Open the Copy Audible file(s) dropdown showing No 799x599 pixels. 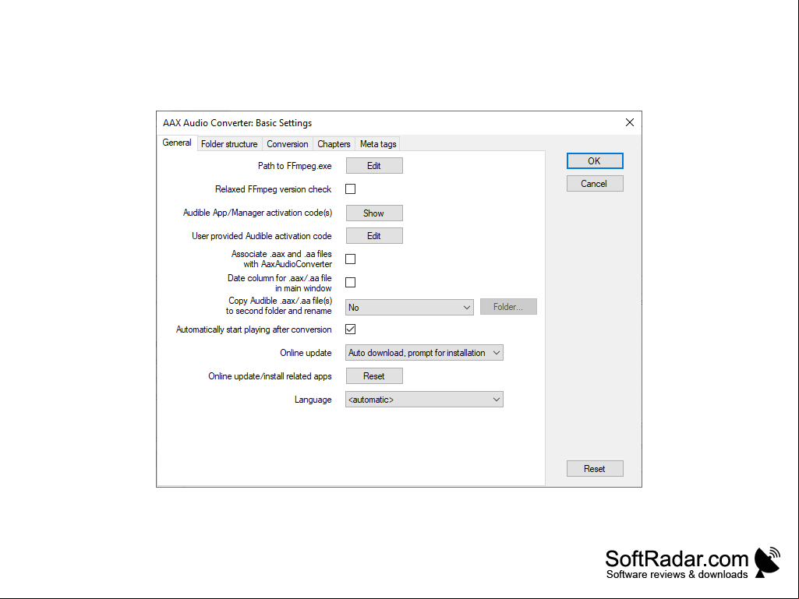point(409,307)
